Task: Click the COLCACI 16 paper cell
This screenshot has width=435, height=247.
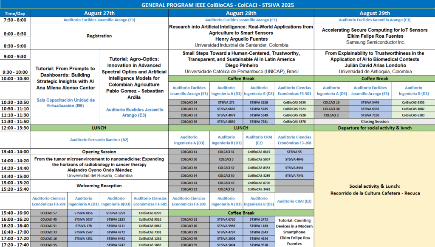Action: pyautogui.click(x=48, y=239)
